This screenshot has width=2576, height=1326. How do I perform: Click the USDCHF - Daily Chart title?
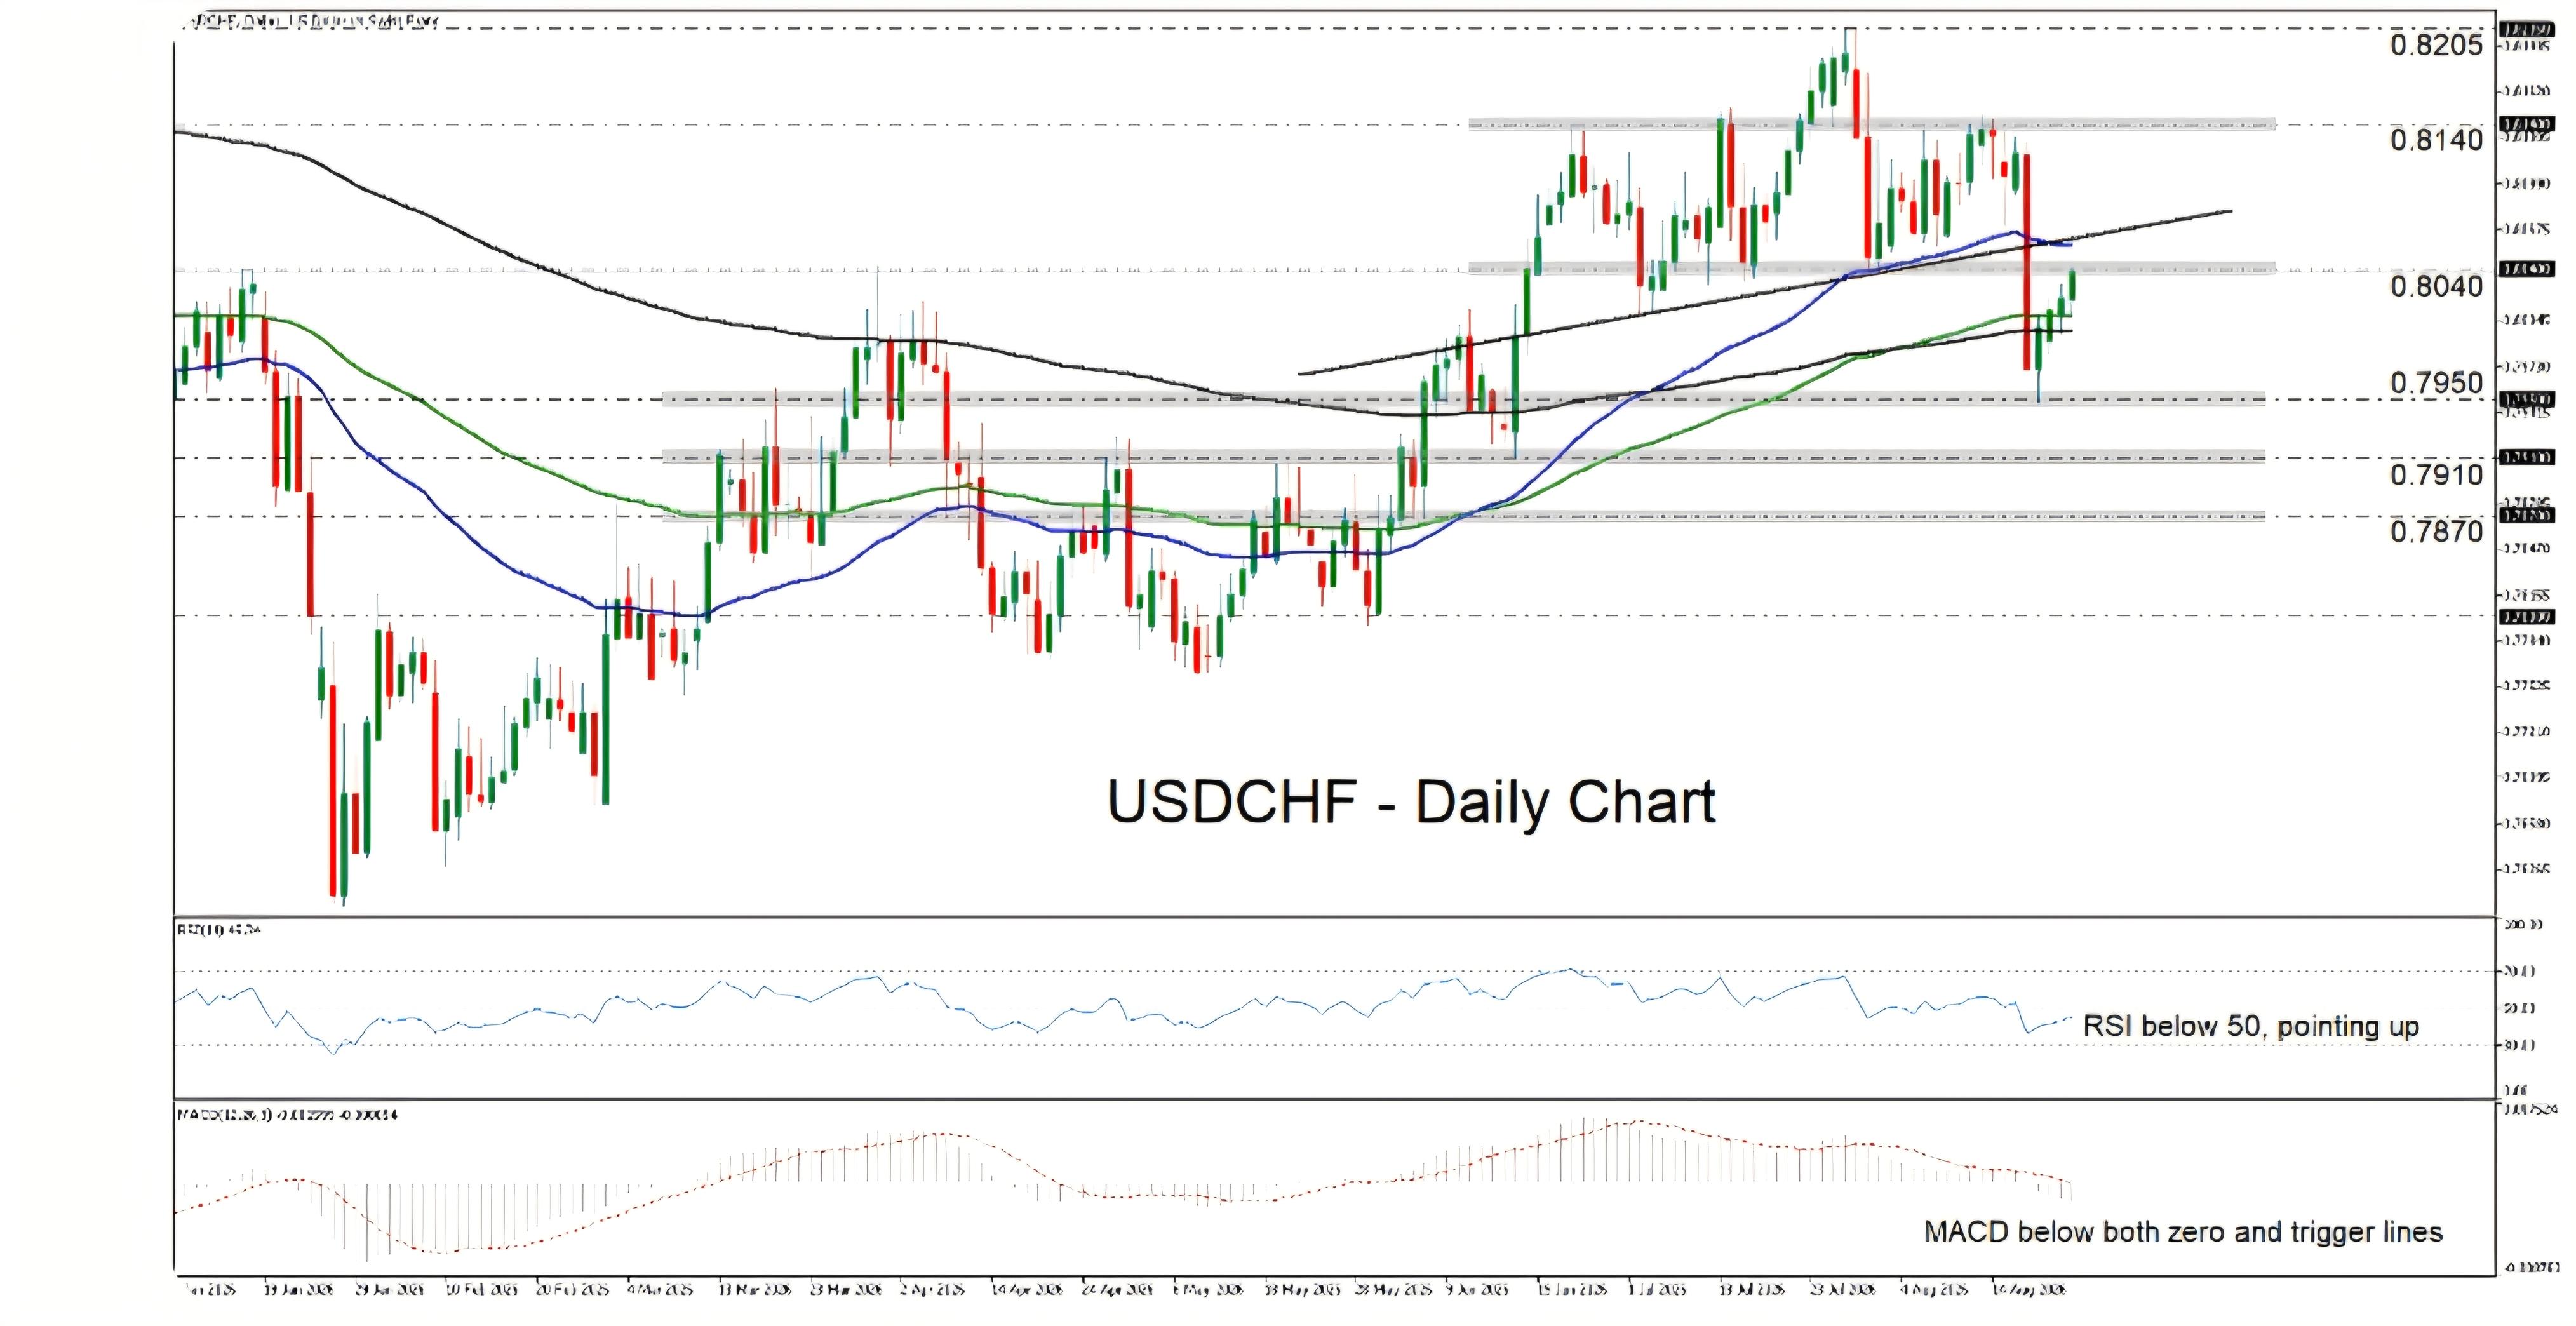[1411, 802]
